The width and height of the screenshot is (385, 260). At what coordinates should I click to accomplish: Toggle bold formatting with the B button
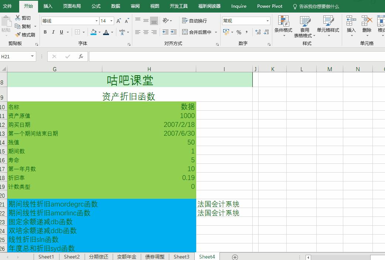point(45,32)
